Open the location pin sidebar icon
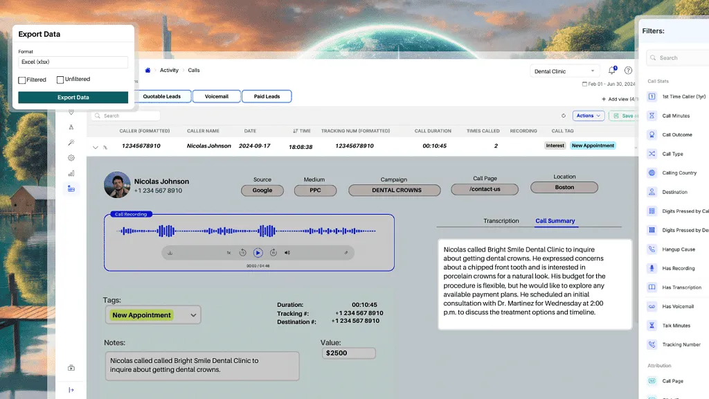Viewport: 709px width, 399px height. (71, 112)
